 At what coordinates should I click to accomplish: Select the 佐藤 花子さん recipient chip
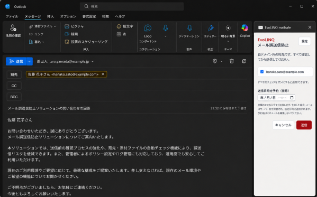(x=66, y=74)
